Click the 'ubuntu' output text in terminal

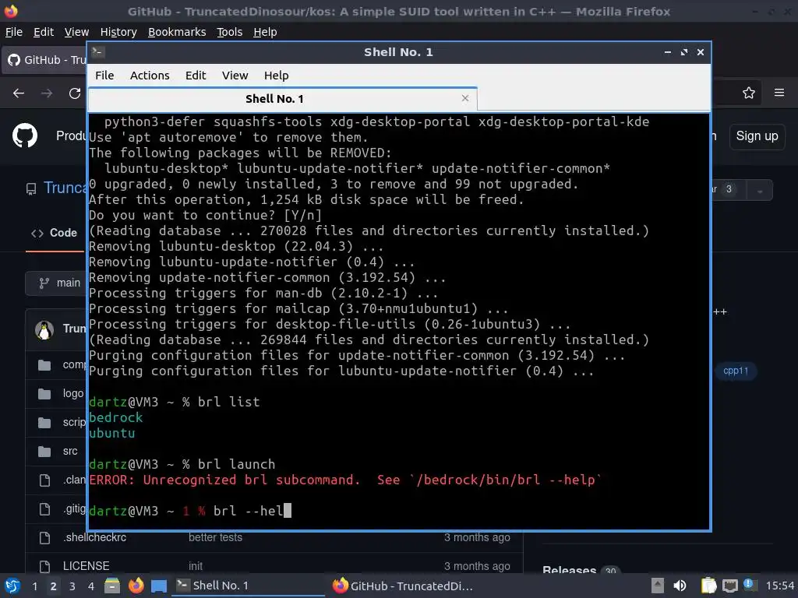pyautogui.click(x=112, y=433)
